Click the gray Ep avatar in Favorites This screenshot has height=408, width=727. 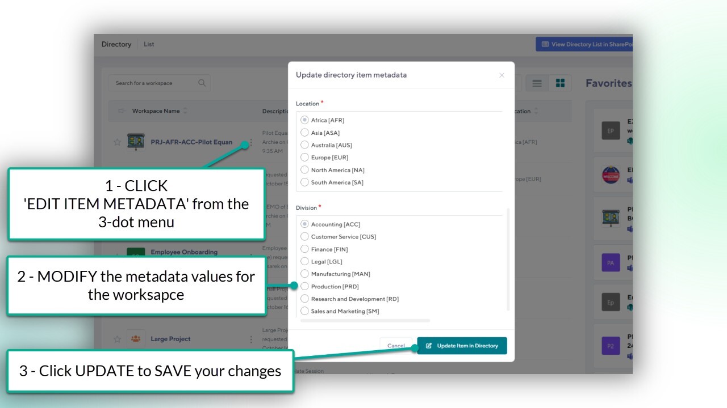[611, 302]
